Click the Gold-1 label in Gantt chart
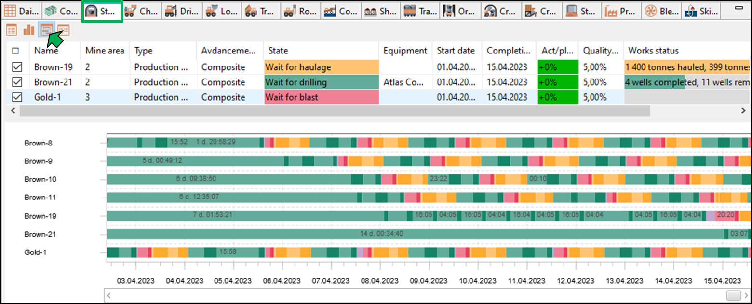The width and height of the screenshot is (752, 304). click(36, 252)
